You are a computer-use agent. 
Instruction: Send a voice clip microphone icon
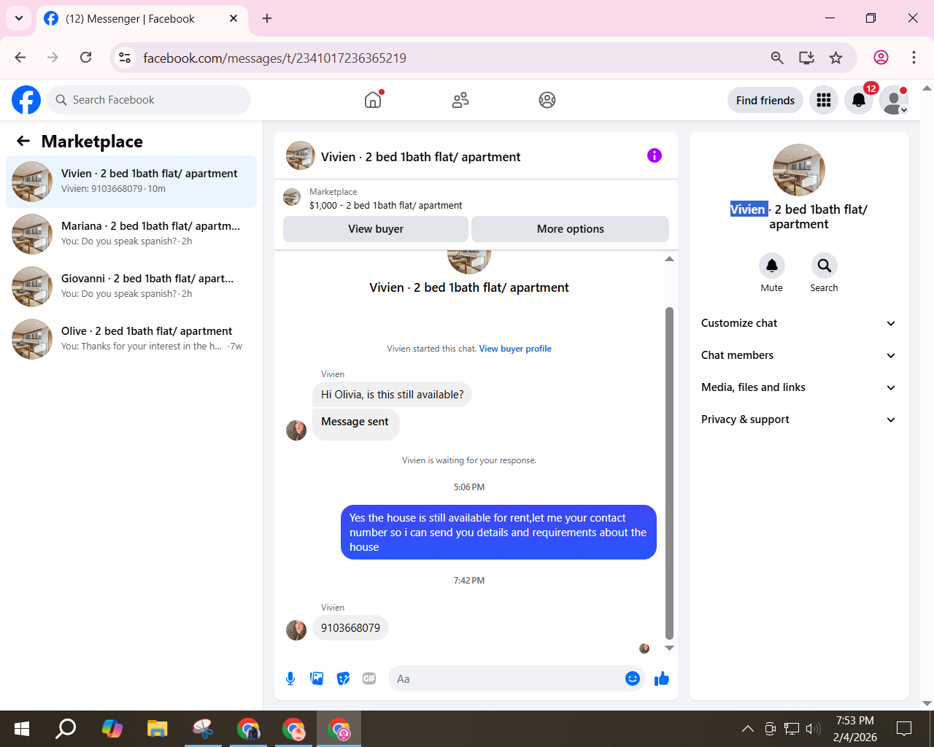point(290,679)
